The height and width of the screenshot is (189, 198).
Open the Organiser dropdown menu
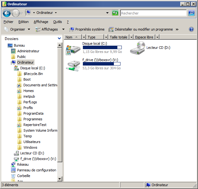(x=17, y=29)
